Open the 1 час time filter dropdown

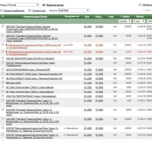(139, 21)
